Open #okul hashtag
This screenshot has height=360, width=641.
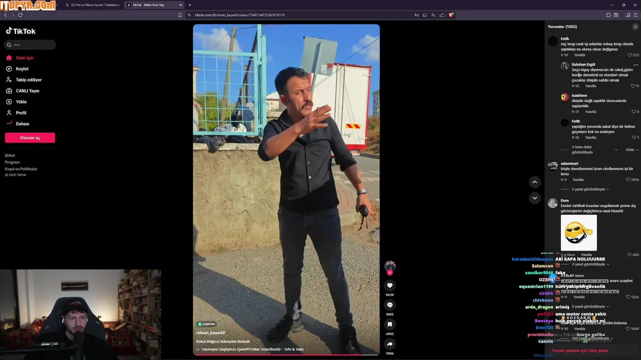point(201,341)
